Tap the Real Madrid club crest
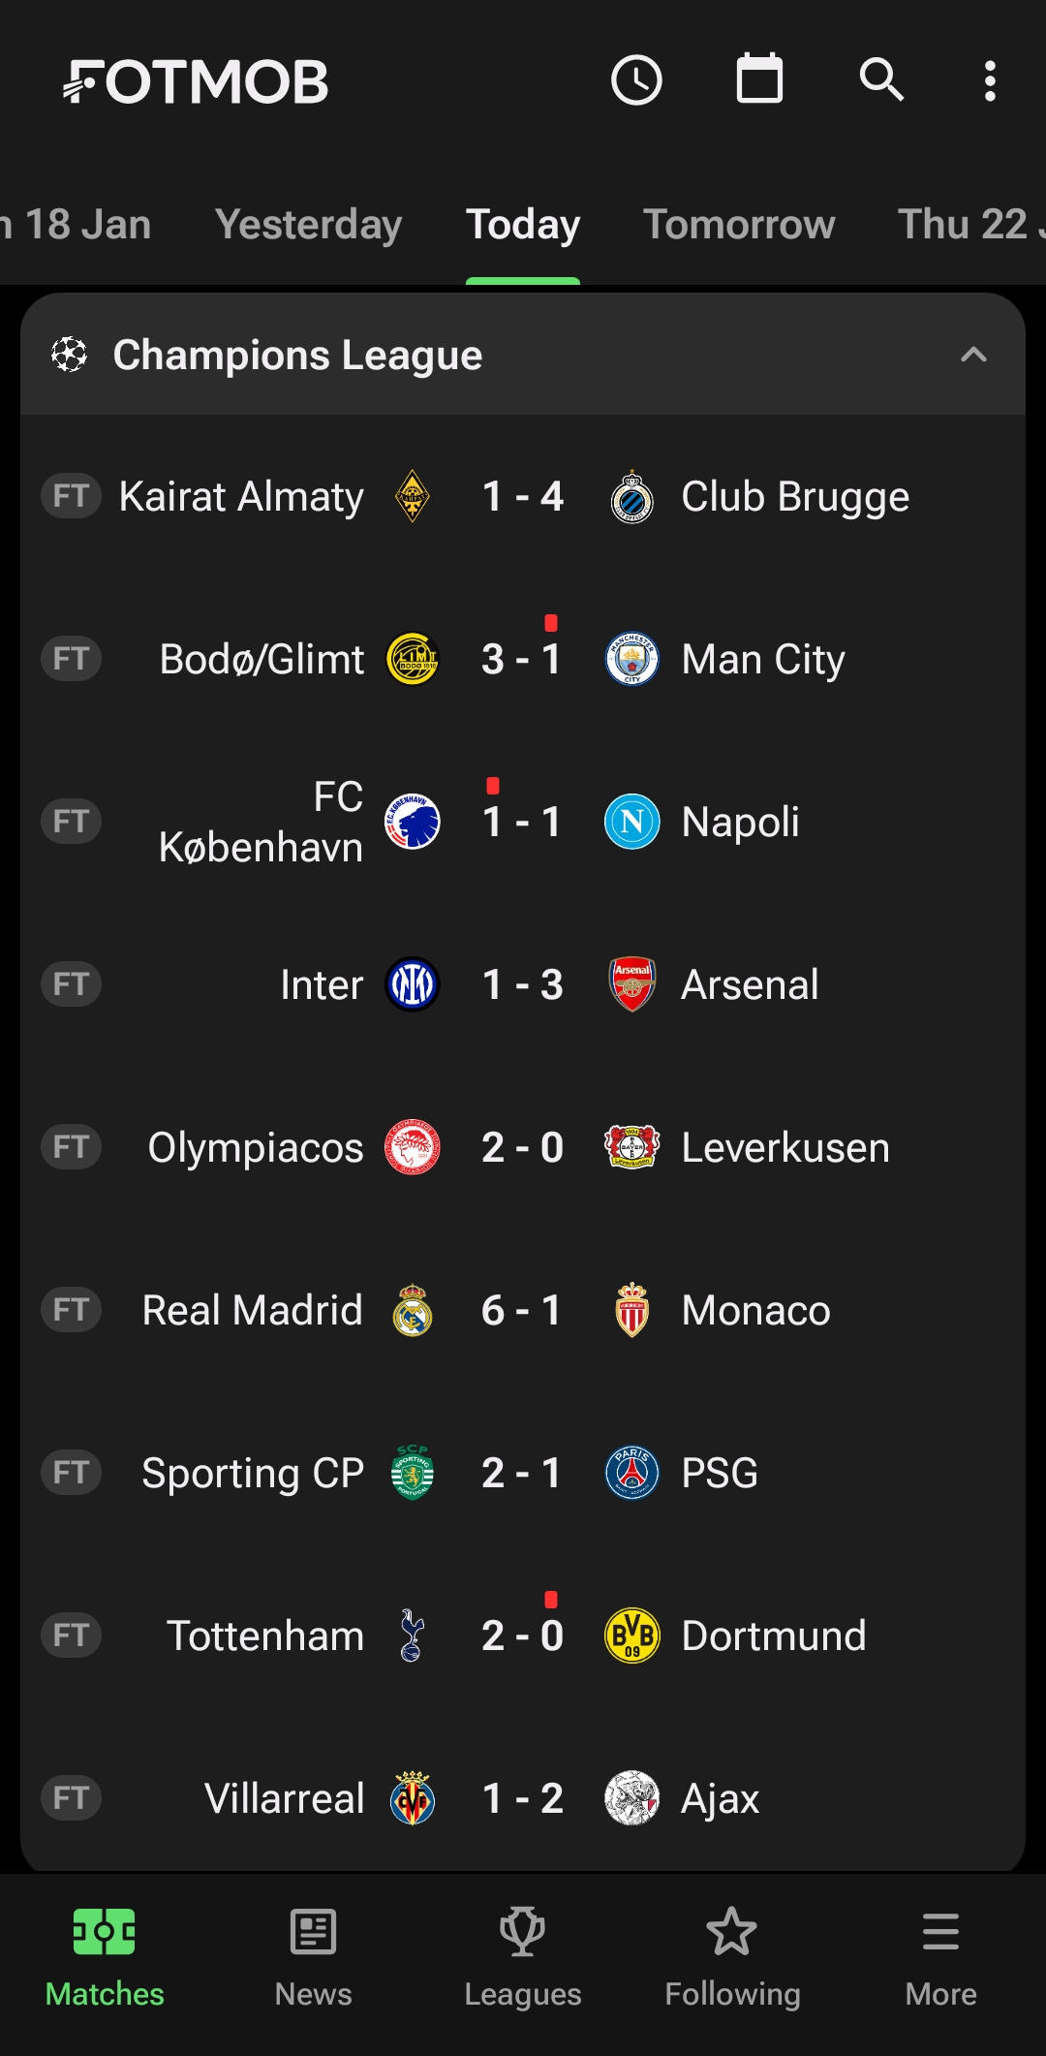 413,1310
